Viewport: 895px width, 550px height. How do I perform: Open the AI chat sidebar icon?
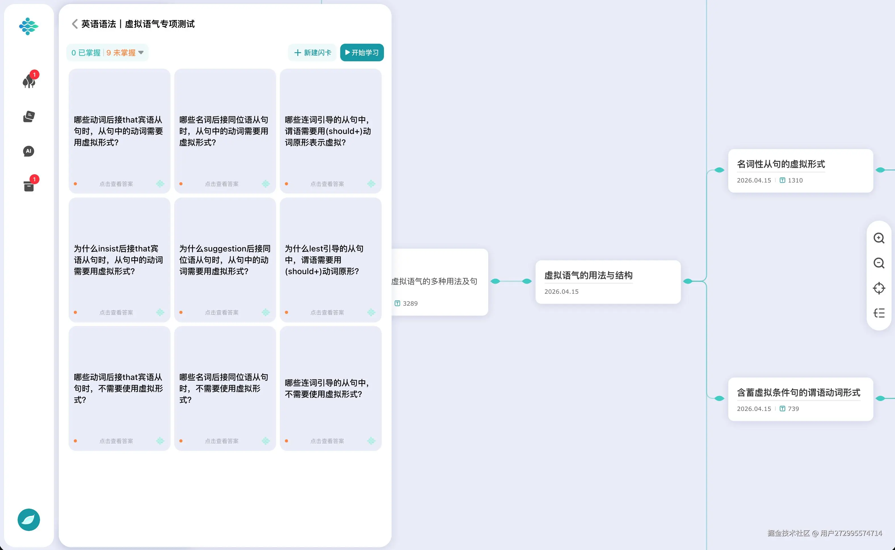29,151
